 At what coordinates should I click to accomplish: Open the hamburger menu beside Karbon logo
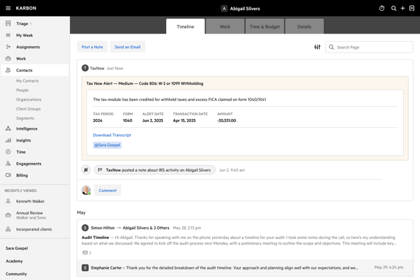8,8
